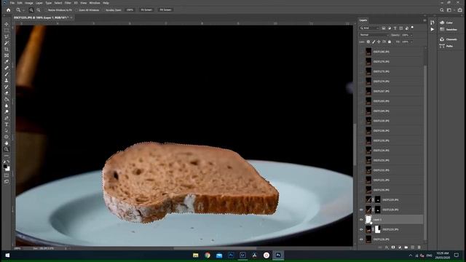Click the Fit Screen button
The width and height of the screenshot is (466, 262).
(x=146, y=9)
